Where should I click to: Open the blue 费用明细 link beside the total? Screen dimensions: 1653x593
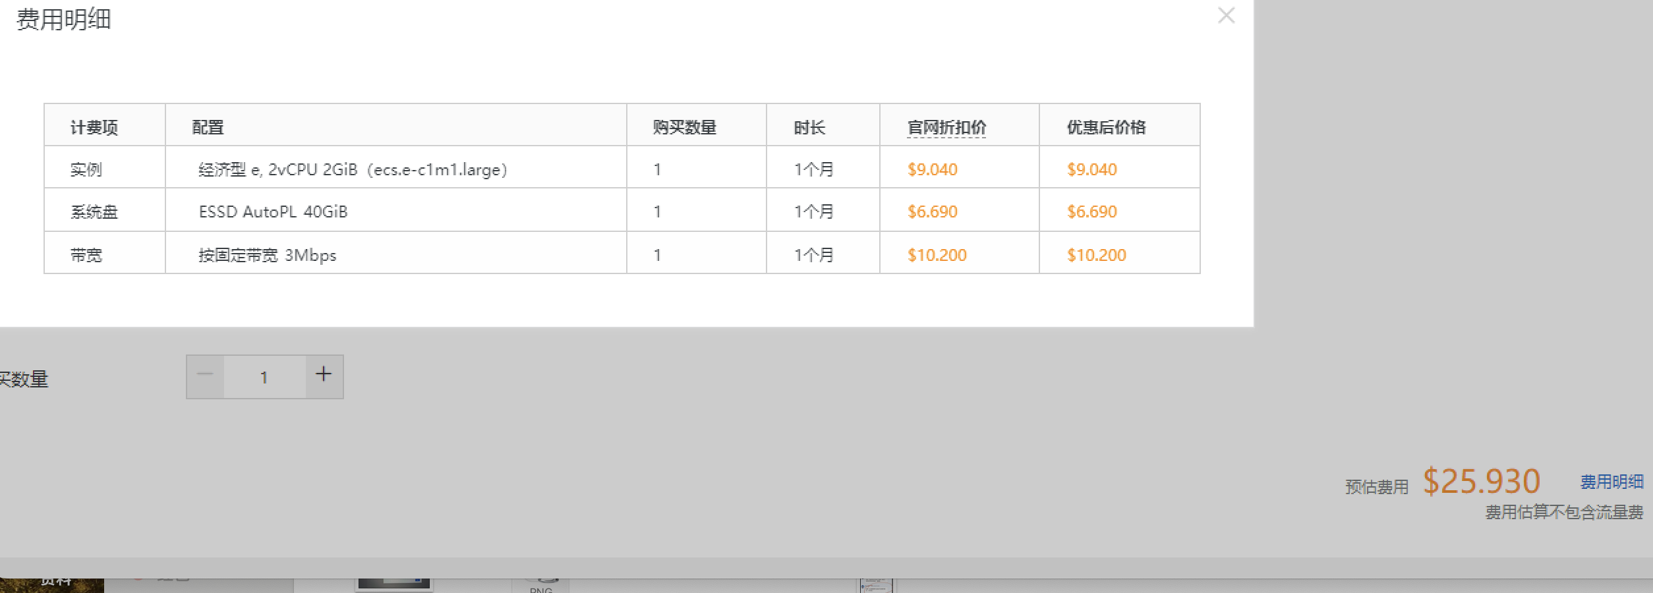1611,482
